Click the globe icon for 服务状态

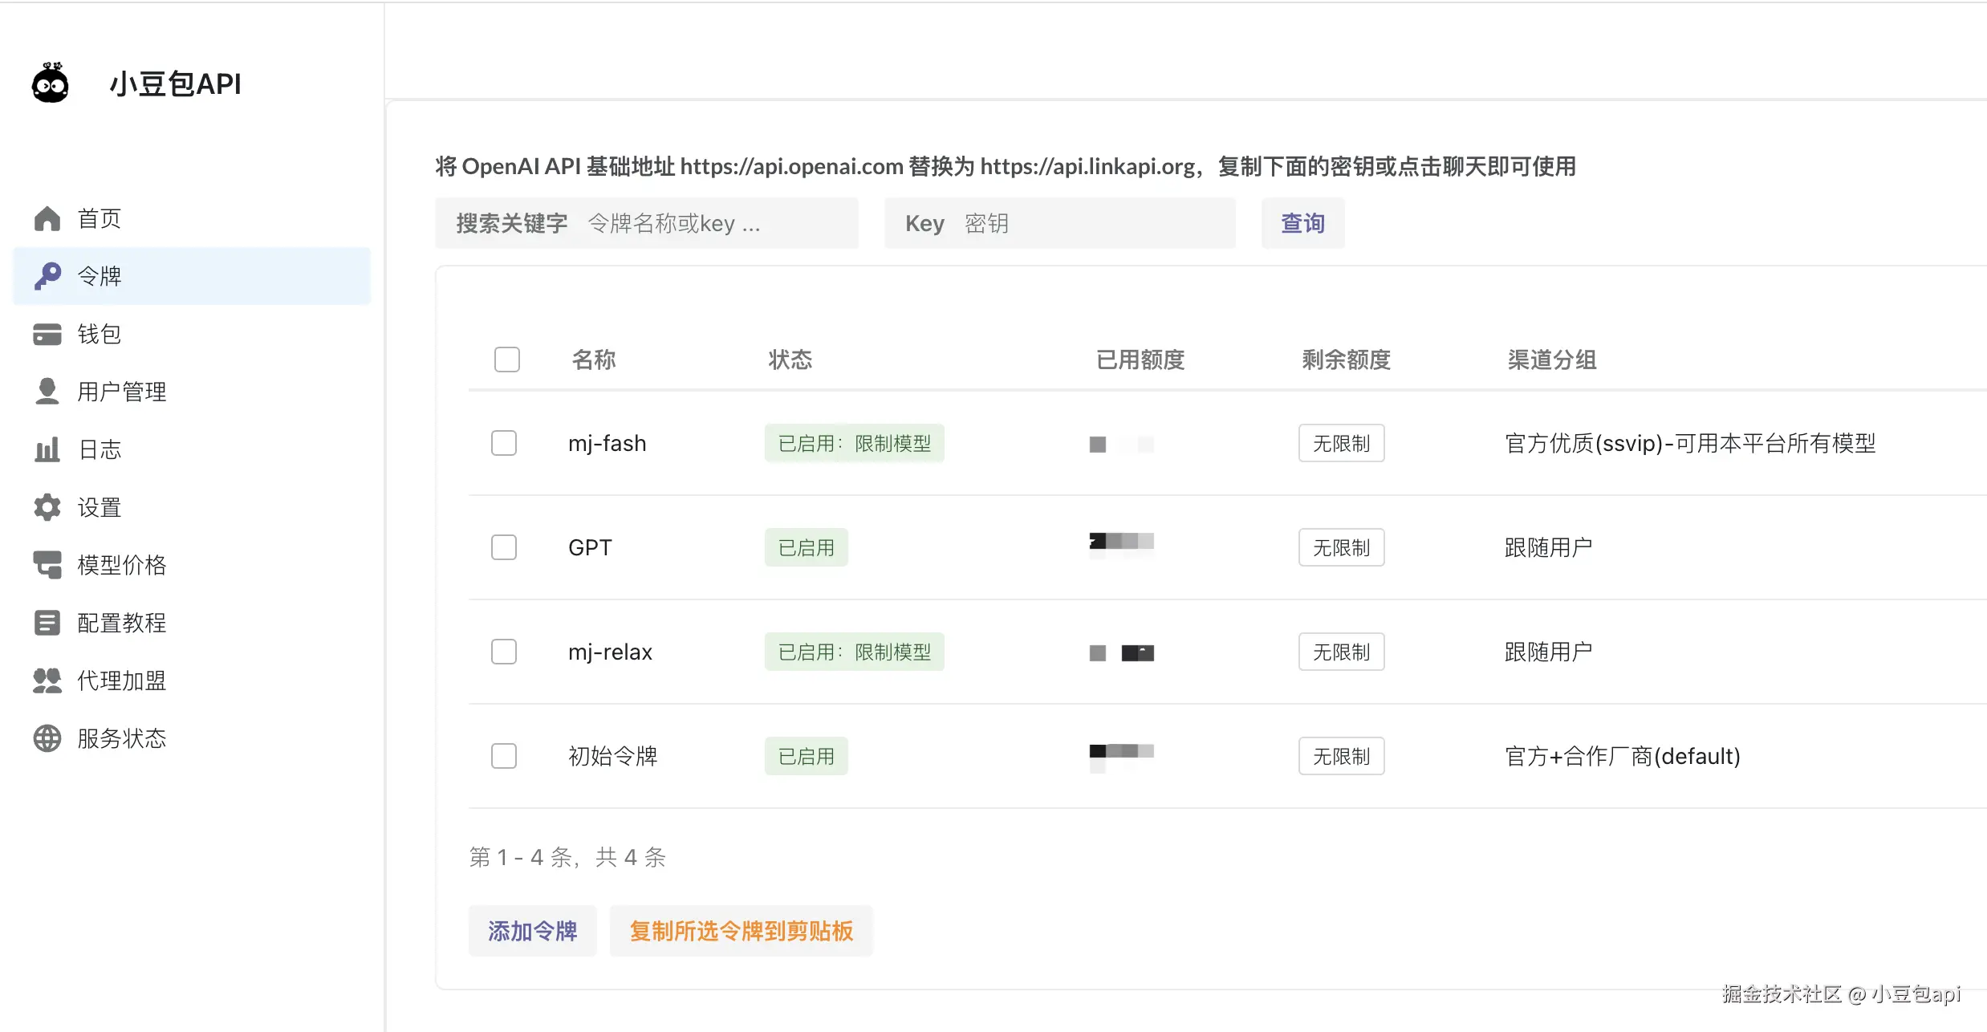tap(47, 738)
